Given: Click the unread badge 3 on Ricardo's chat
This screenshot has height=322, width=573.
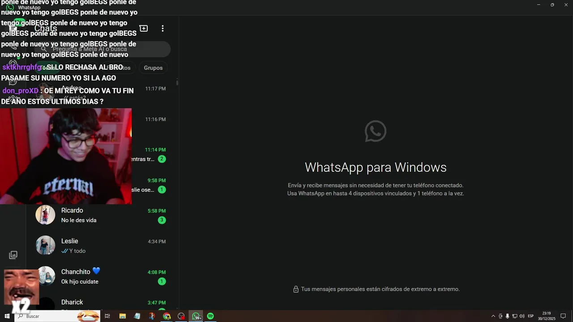Looking at the screenshot, I should click(162, 220).
